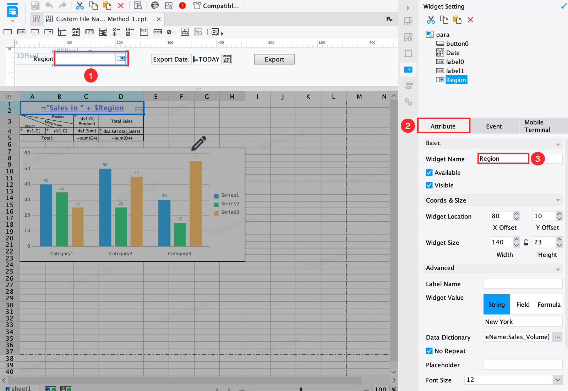Click the scissors Cut icon in top toolbar
The height and width of the screenshot is (391, 568).
(80, 6)
